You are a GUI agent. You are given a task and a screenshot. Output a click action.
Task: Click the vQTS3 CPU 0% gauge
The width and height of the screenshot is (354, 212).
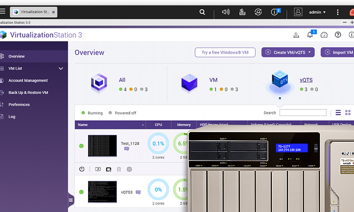tap(158, 189)
